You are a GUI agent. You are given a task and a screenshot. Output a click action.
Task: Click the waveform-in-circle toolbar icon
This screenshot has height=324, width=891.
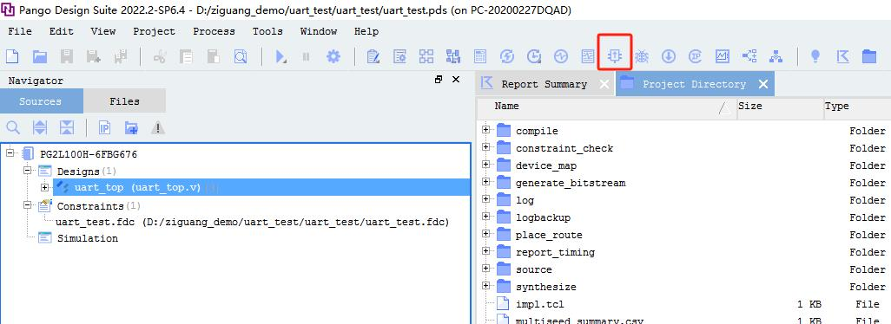click(x=561, y=56)
